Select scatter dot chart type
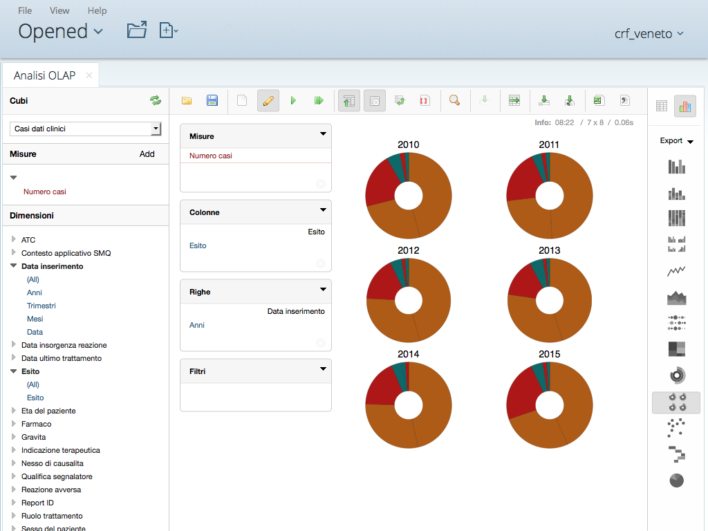Image resolution: width=708 pixels, height=531 pixels. pyautogui.click(x=676, y=427)
